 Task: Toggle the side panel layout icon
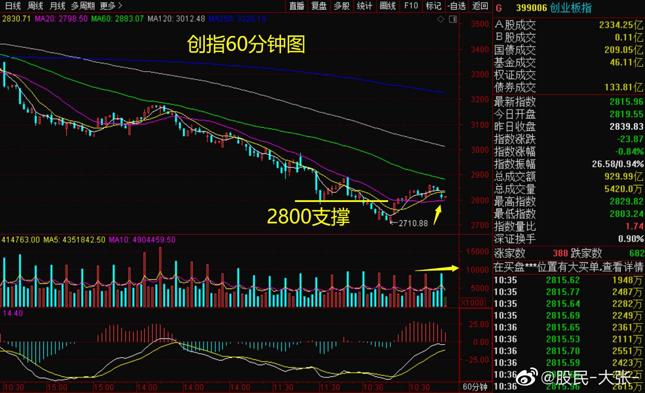[453, 19]
